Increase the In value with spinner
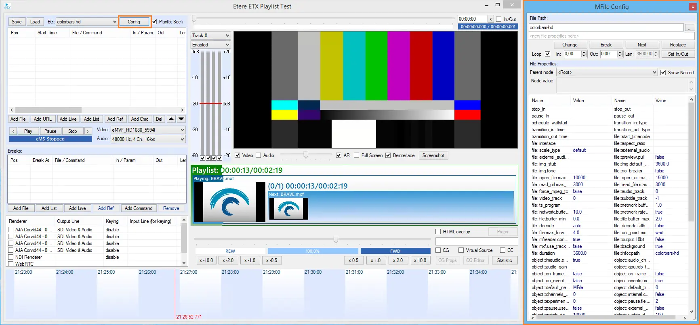The image size is (700, 325). (x=584, y=52)
